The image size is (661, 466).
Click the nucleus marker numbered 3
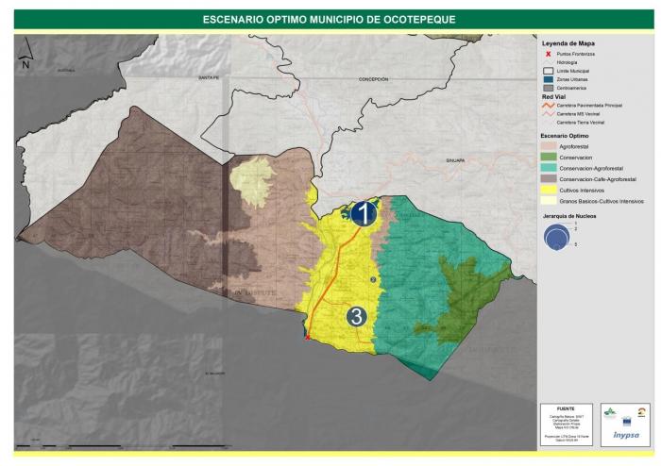point(357,316)
